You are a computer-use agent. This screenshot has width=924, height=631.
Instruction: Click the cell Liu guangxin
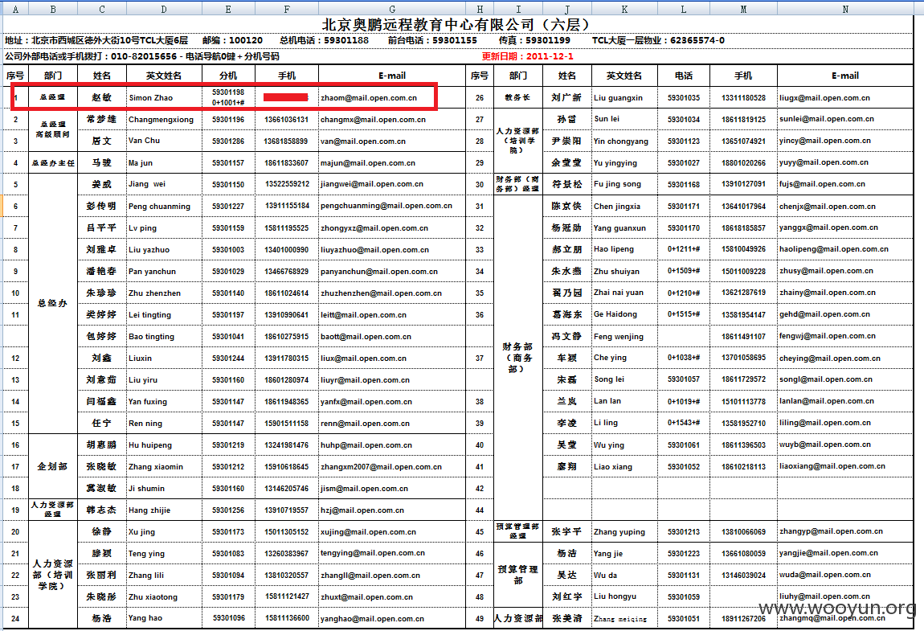(x=618, y=98)
